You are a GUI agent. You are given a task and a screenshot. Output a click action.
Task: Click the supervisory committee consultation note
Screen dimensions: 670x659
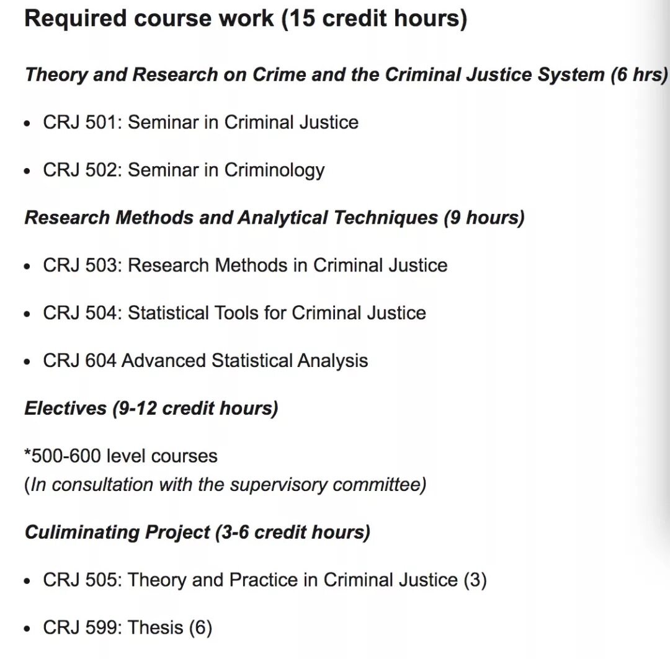pyautogui.click(x=225, y=485)
